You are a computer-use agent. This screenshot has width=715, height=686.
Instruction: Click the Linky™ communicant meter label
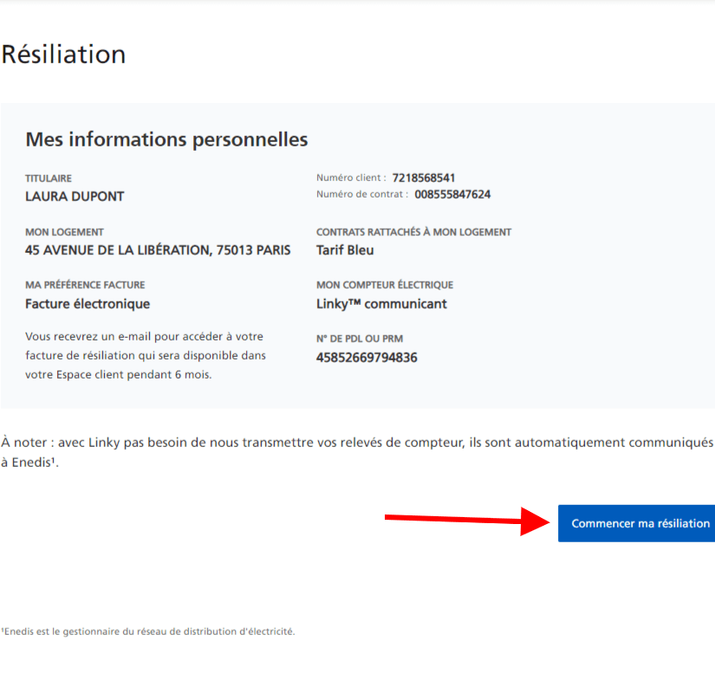381,304
